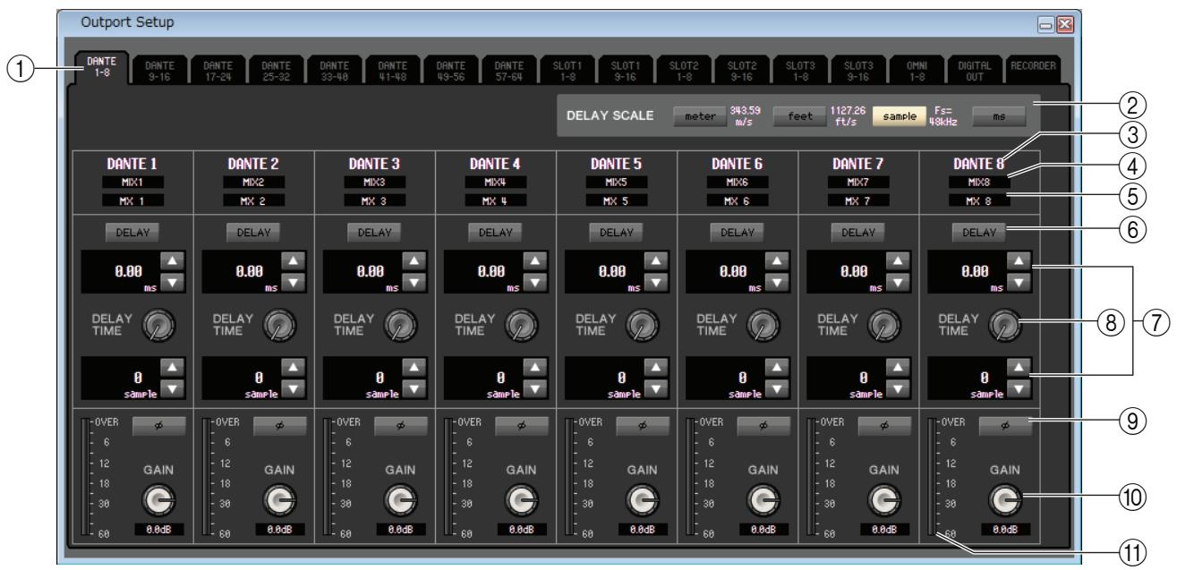This screenshot has width=1177, height=570.
Task: Decrease DANTE 5 delay sample value
Action: click(x=654, y=387)
